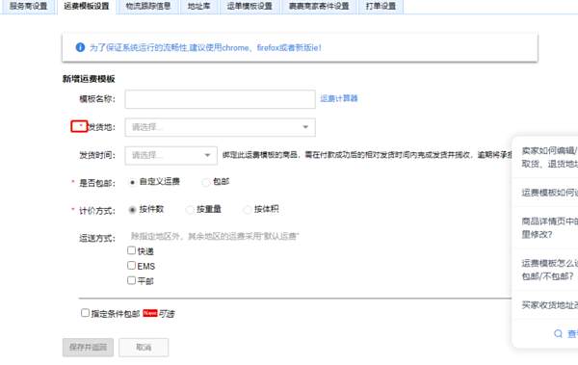
Task: Switch to the 地址库 tab
Action: [199, 7]
